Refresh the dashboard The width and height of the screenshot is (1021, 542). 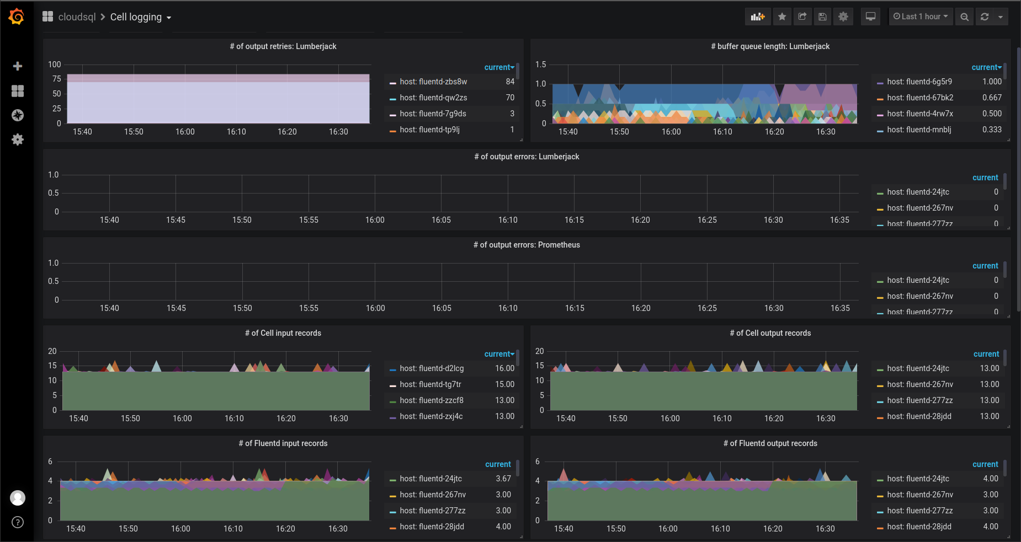tap(985, 17)
